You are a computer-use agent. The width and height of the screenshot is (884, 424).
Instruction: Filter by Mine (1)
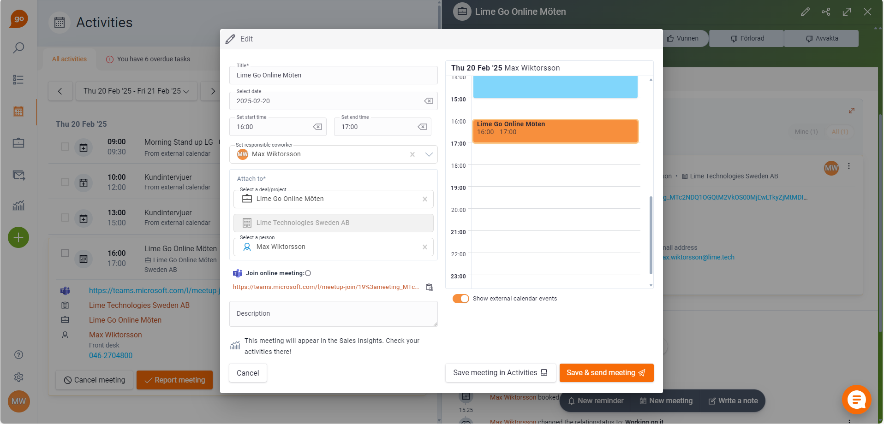click(806, 132)
